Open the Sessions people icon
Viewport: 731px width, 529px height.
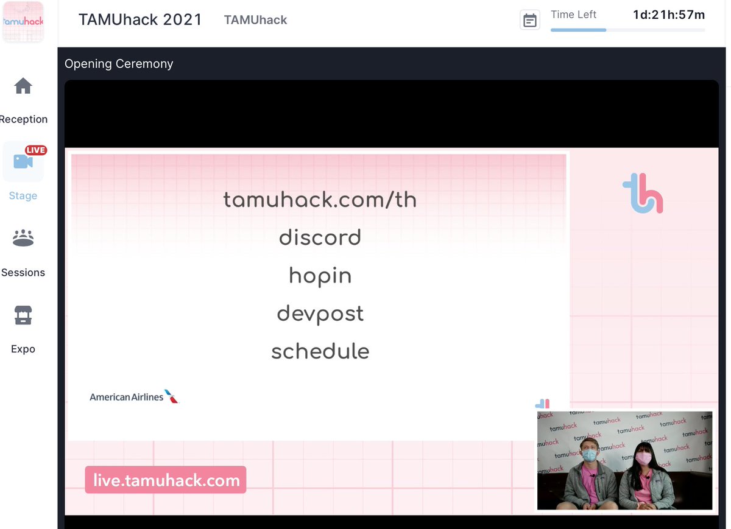point(23,238)
